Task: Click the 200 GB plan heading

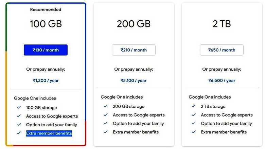Action: click(134, 24)
